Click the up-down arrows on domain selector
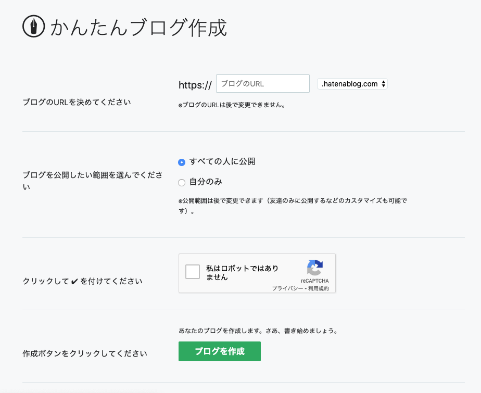Viewport: 481px width, 393px height. [384, 84]
